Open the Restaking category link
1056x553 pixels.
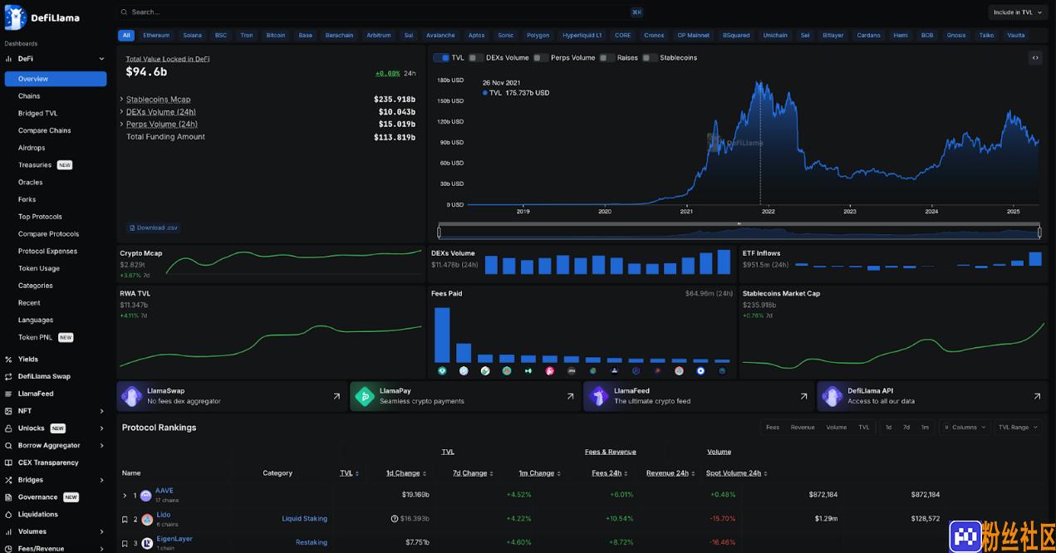[312, 542]
